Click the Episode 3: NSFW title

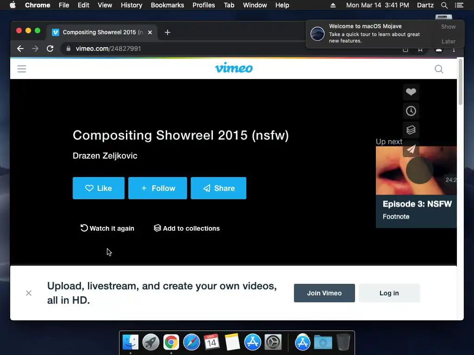pos(417,204)
